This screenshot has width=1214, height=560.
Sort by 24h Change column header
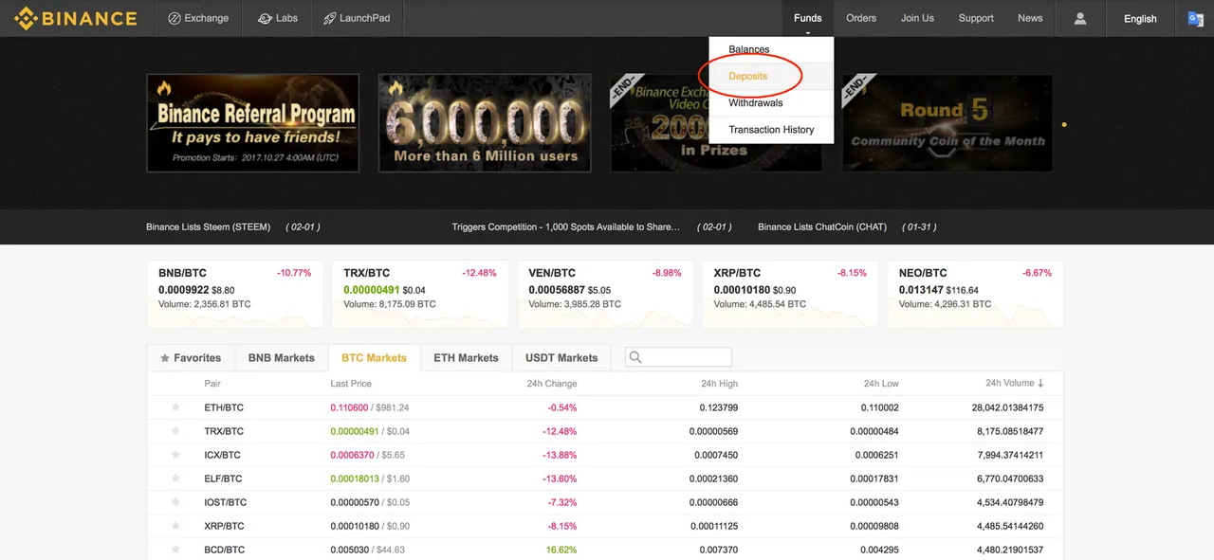click(x=552, y=384)
